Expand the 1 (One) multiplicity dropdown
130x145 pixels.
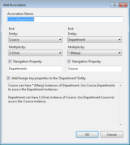(35, 53)
